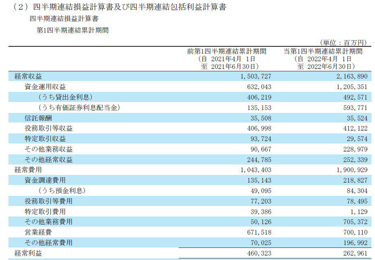
Task: Click the value 35,508
Action: [x=261, y=118]
